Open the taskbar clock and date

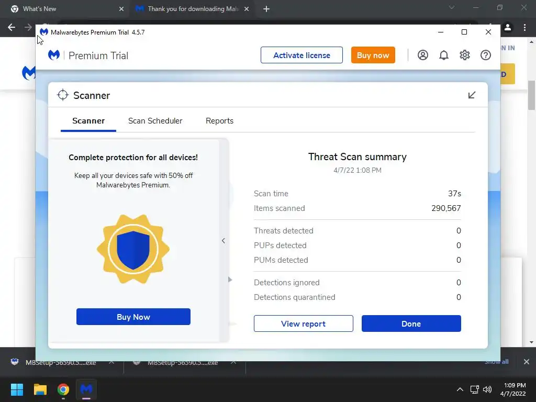point(513,389)
